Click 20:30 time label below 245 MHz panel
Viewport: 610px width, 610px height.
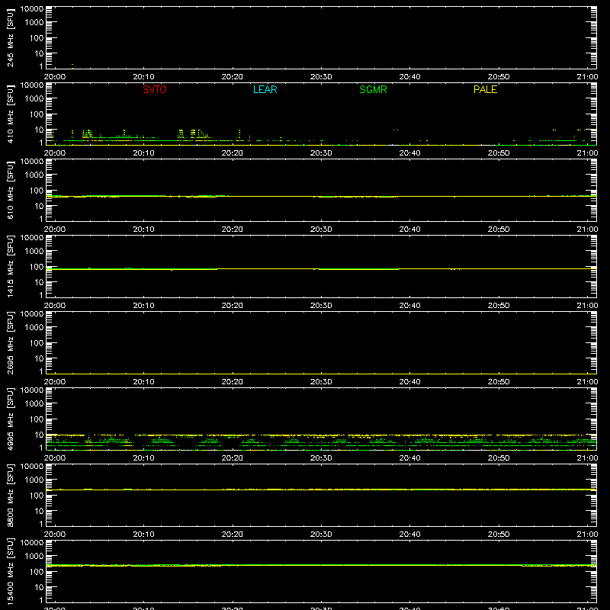[321, 77]
